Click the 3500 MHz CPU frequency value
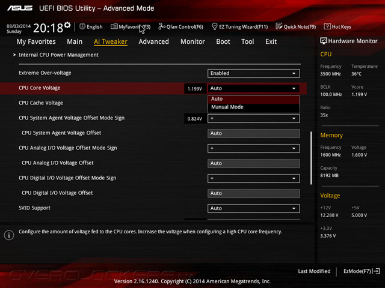This screenshot has width=385, height=288. tap(330, 74)
